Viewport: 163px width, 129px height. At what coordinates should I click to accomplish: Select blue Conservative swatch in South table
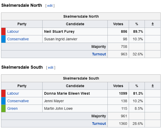tap(3, 101)
